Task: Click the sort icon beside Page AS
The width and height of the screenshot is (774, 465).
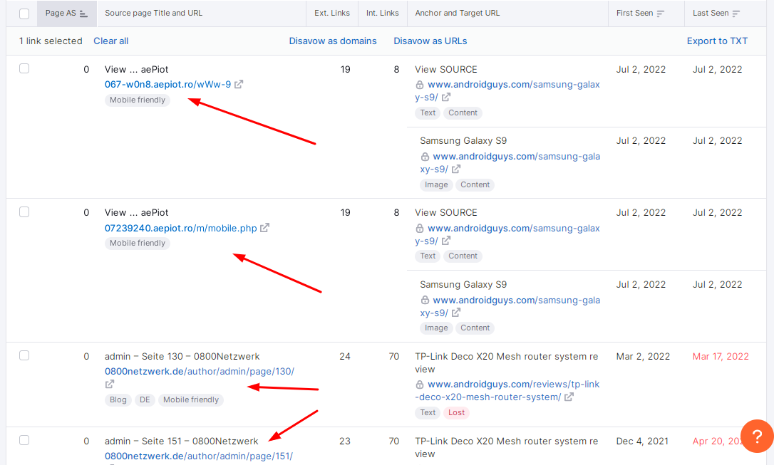Action: coord(83,14)
